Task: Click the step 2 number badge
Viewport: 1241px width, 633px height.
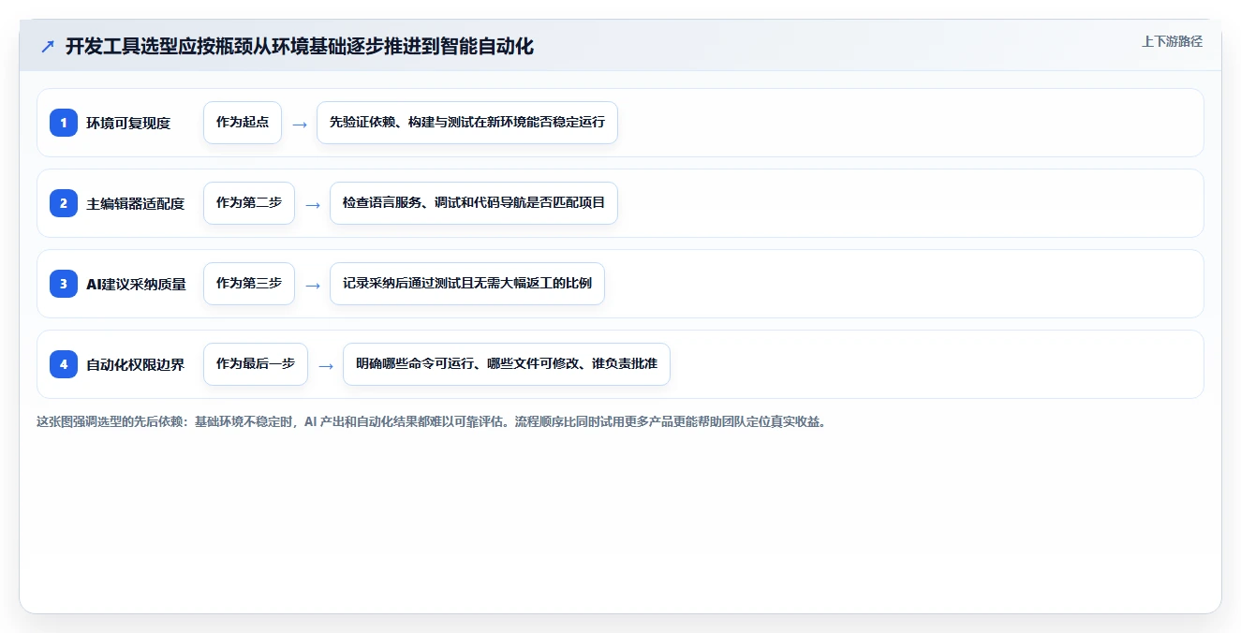Action: (x=64, y=203)
